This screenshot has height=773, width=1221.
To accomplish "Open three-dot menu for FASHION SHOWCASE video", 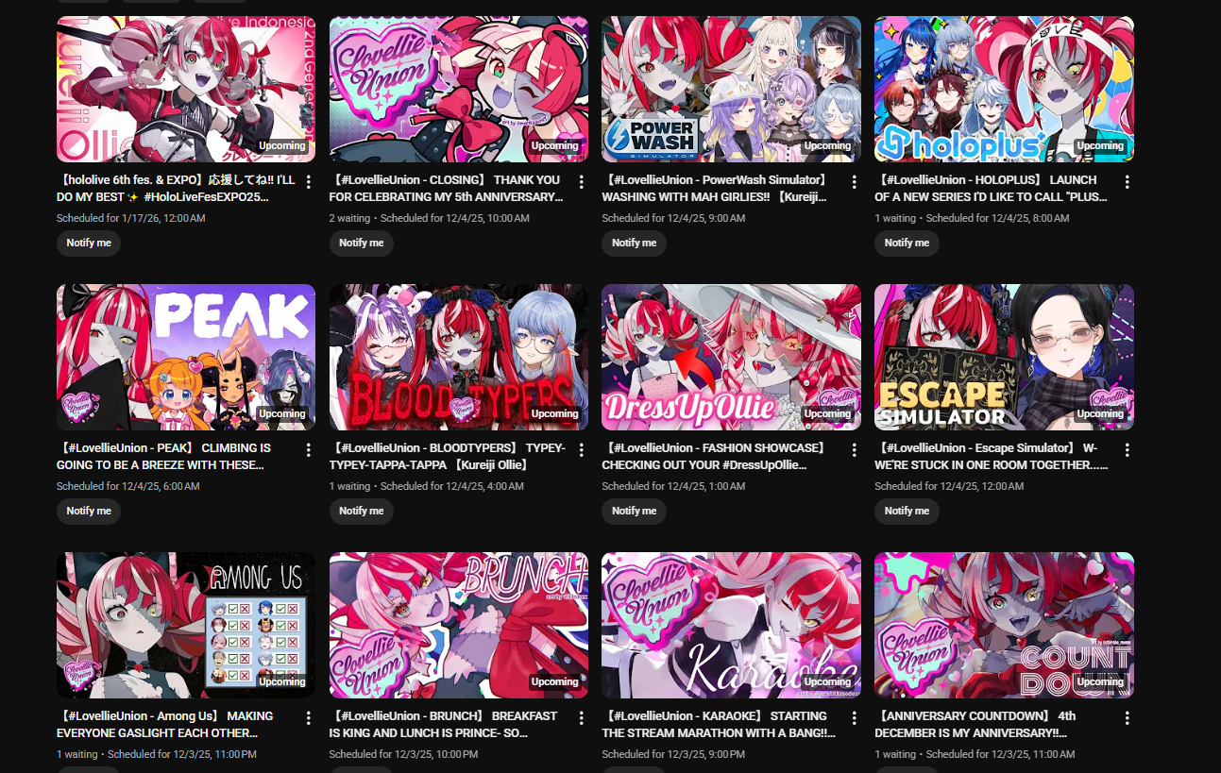I will click(855, 449).
